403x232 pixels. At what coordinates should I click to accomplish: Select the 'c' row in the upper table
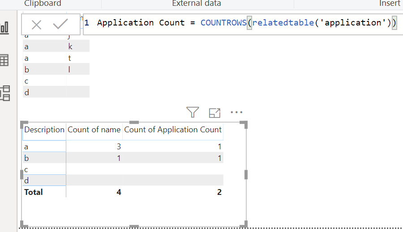coord(56,81)
